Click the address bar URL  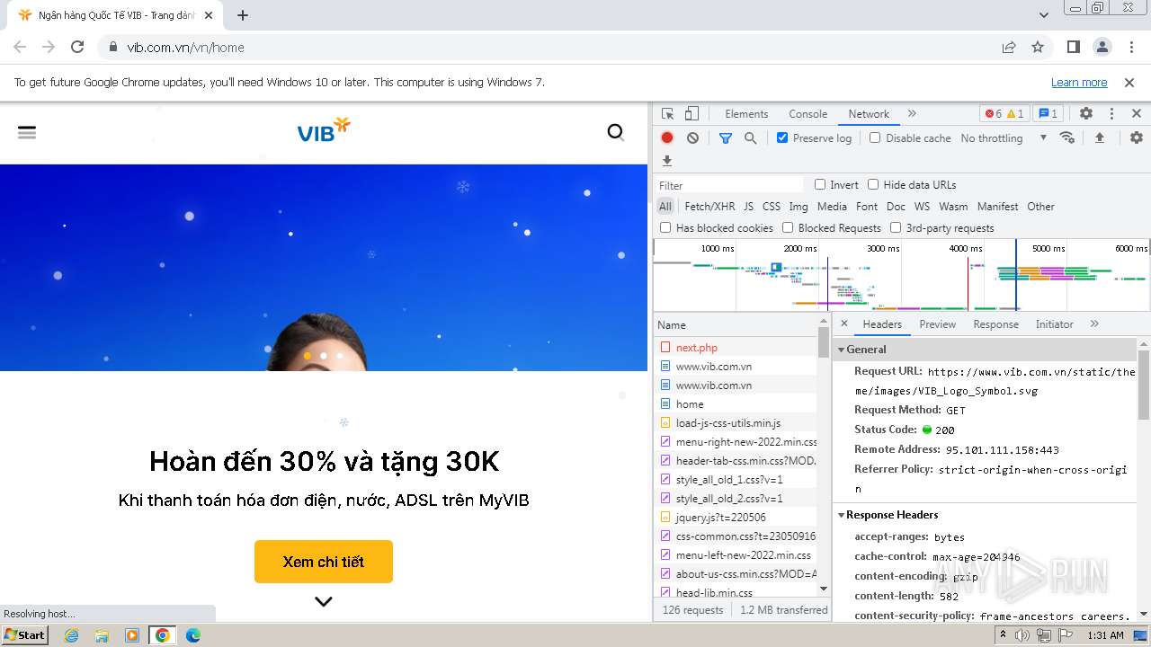(x=185, y=48)
